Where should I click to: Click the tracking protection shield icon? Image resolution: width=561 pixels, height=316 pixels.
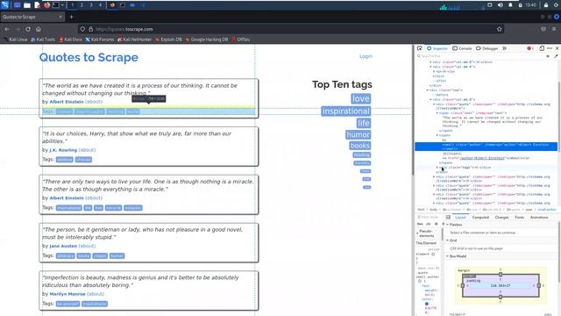82,29
